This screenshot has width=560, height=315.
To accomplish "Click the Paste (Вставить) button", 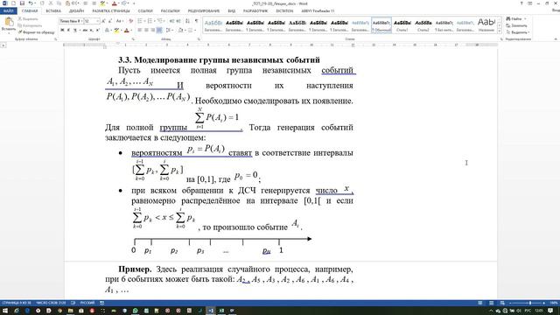I will (x=9, y=25).
